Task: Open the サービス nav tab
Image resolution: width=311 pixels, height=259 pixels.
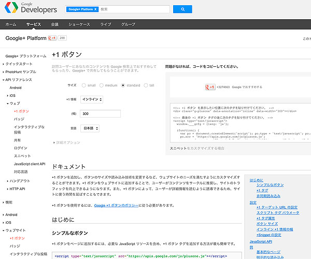Action: coord(34,24)
